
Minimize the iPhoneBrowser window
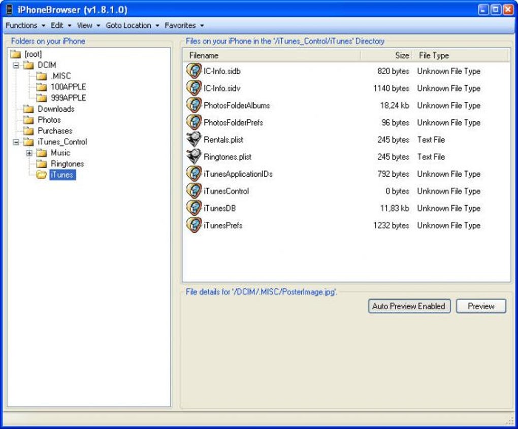coord(483,10)
